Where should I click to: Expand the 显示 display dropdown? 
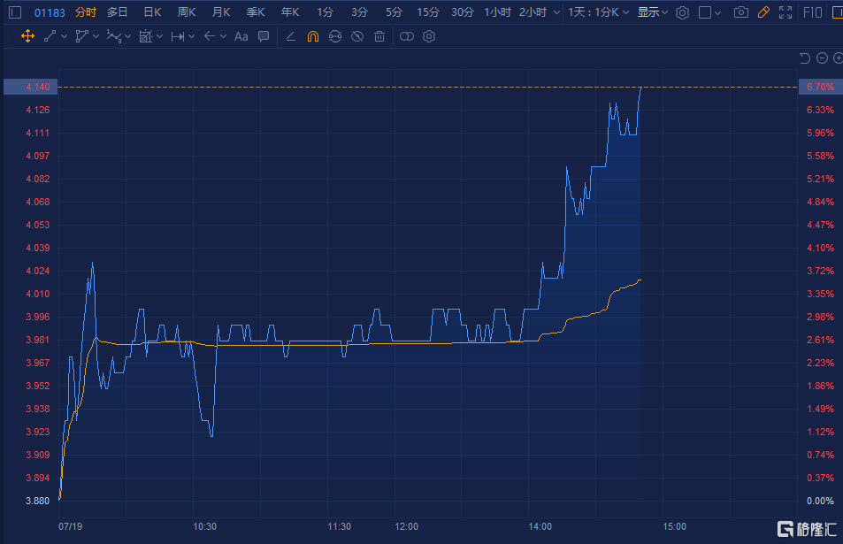653,12
